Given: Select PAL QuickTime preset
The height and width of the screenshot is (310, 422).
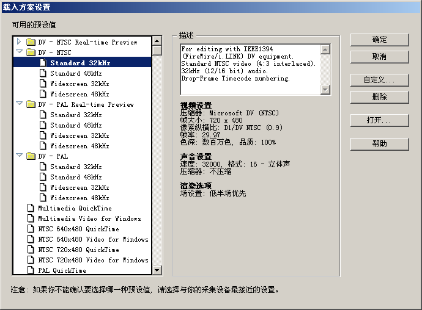Looking at the screenshot, I should (x=62, y=270).
